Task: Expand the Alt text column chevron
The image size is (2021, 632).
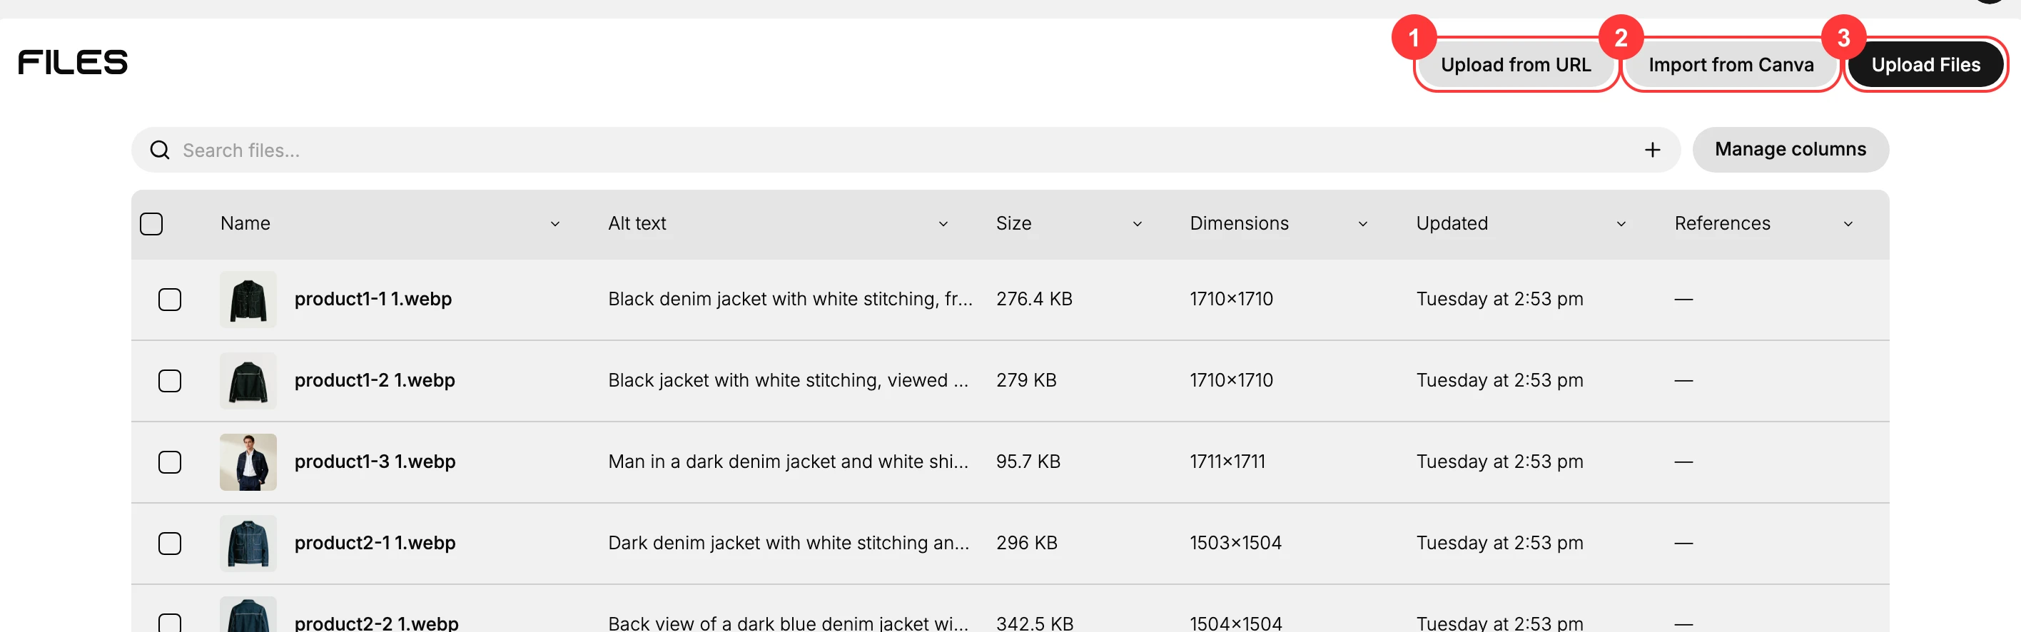Action: click(943, 224)
